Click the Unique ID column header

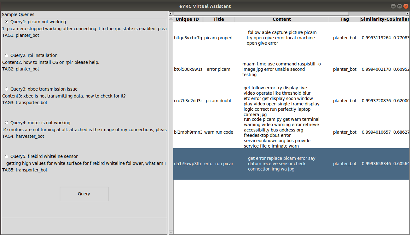point(188,19)
